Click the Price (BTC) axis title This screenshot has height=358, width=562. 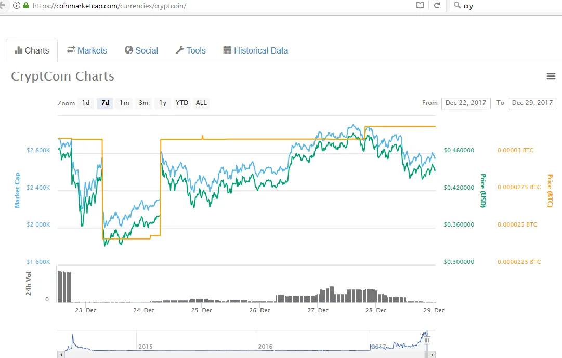550,191
